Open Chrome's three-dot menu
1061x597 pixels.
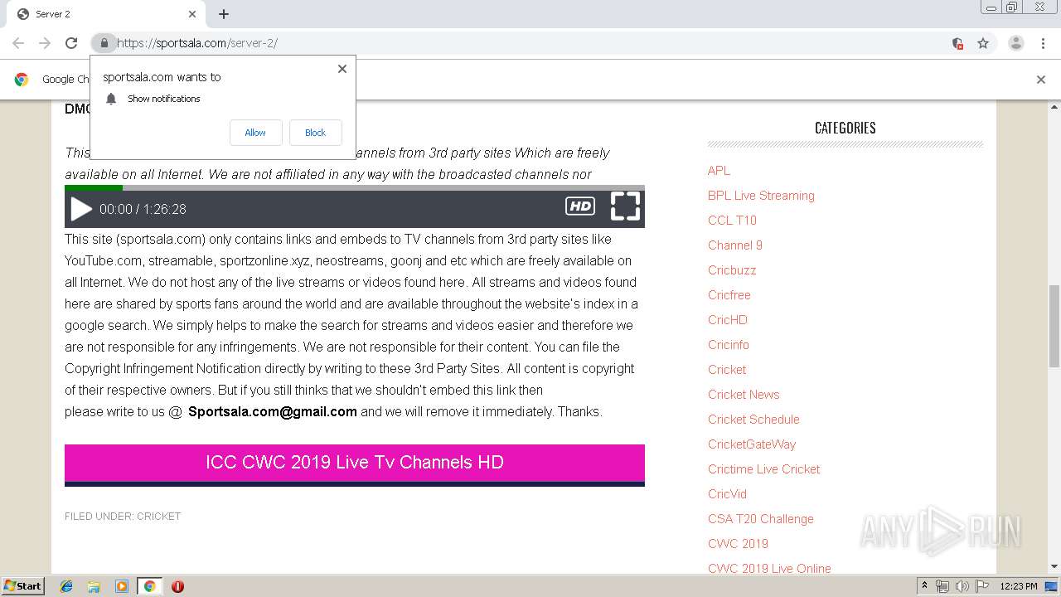tap(1043, 43)
